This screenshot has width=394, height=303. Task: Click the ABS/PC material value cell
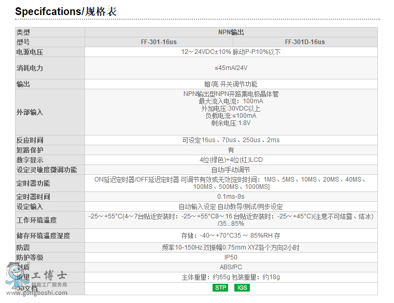coord(231,267)
